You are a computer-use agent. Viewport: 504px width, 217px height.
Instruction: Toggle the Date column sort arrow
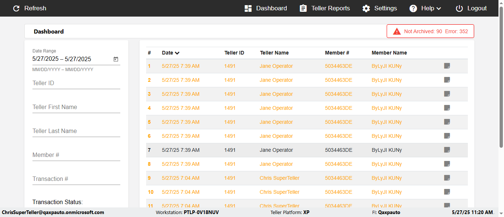177,53
